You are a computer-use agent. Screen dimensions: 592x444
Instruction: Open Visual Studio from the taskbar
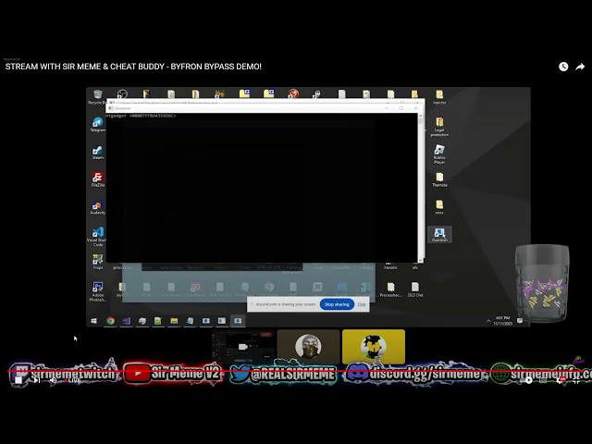point(126,321)
